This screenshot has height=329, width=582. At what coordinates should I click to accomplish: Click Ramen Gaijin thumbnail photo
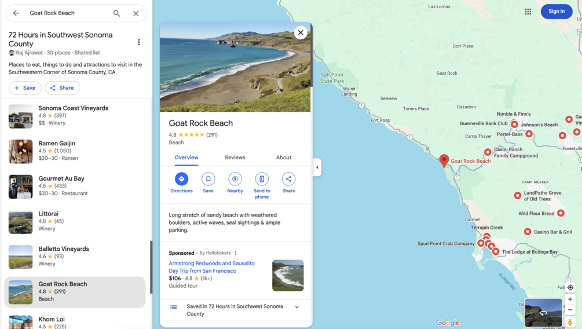point(20,152)
